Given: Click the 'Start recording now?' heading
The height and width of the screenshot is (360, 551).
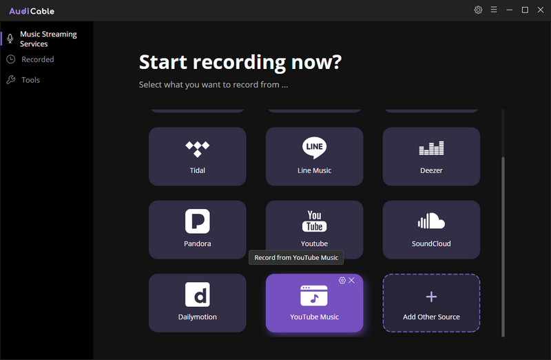Looking at the screenshot, I should pos(240,62).
